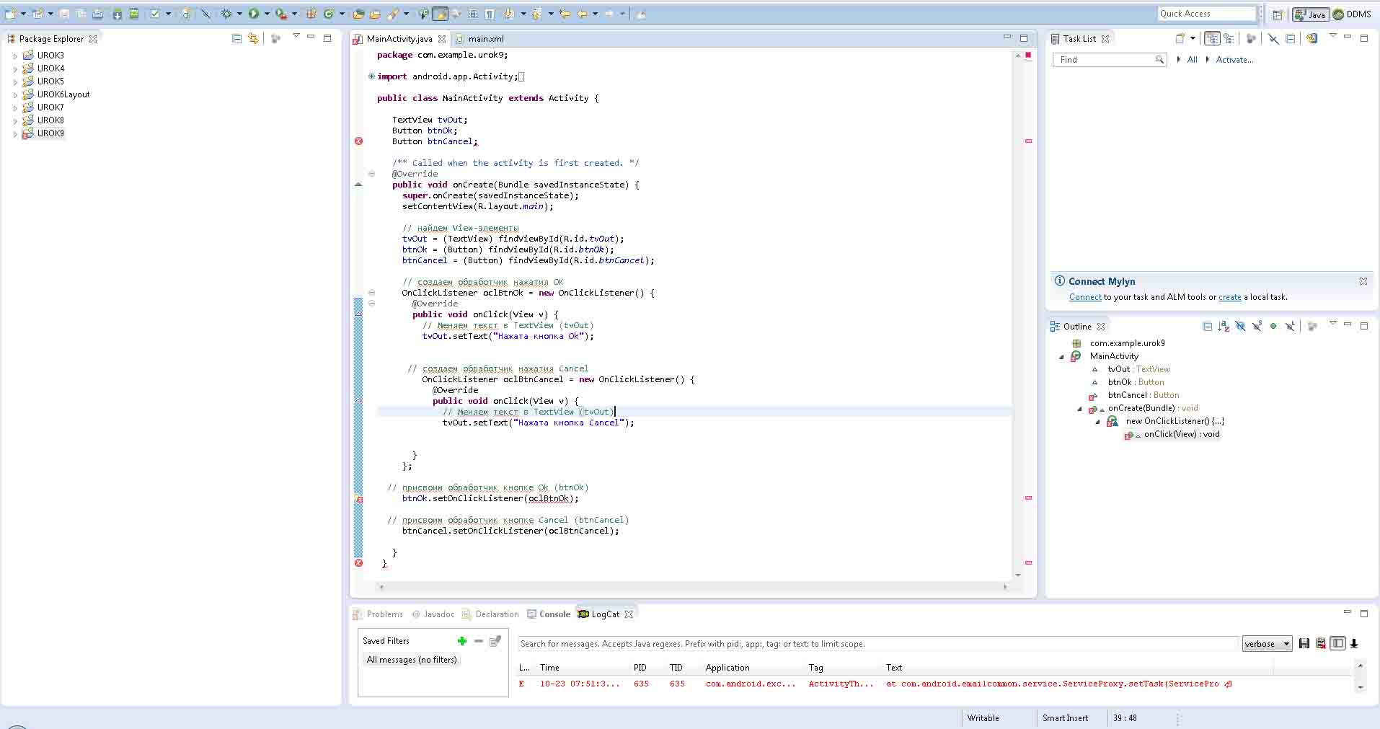The image size is (1380, 729).
Task: Toggle Hide Static Members in Outline
Action: tap(1257, 327)
